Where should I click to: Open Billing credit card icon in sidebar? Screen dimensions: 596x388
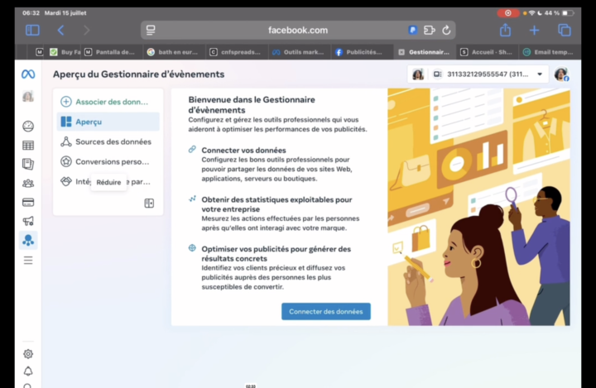[28, 202]
